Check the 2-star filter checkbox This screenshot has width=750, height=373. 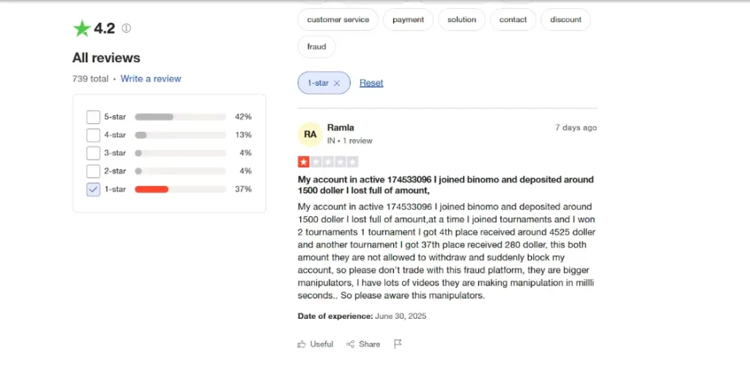(x=93, y=171)
